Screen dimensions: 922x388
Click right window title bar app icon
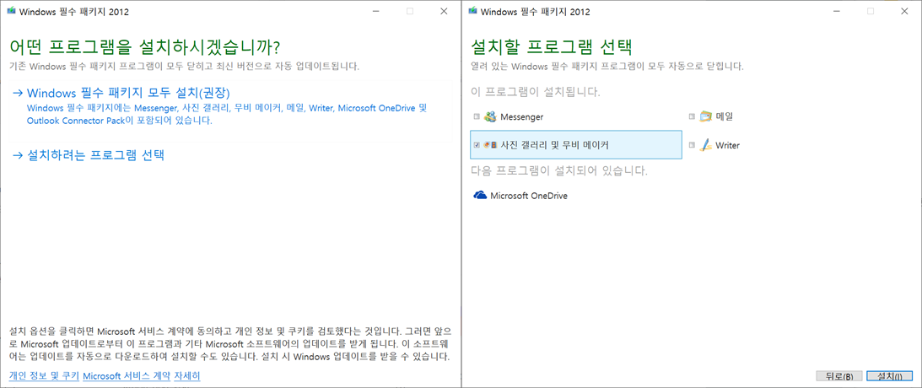472,11
